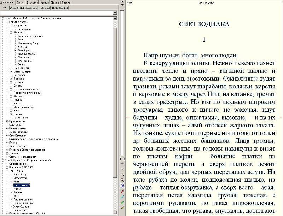283x216 pixels.
Task: Click the lower magnifier zoom icon
Action: click(x=122, y=180)
